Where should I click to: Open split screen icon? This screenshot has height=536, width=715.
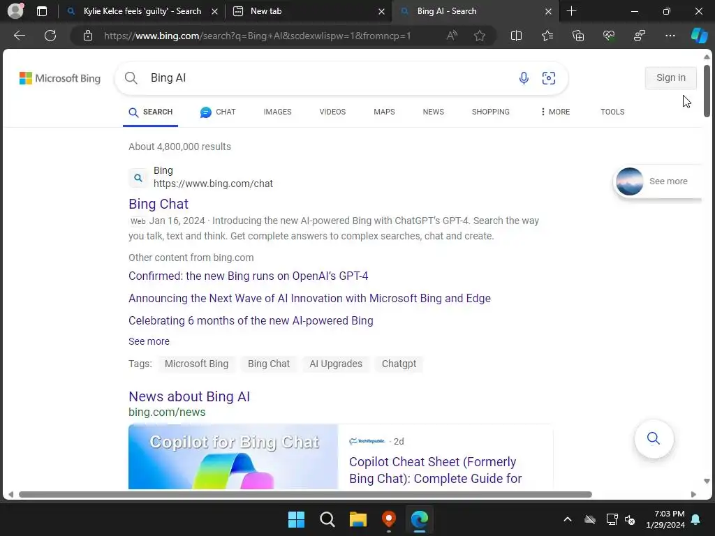tap(516, 36)
